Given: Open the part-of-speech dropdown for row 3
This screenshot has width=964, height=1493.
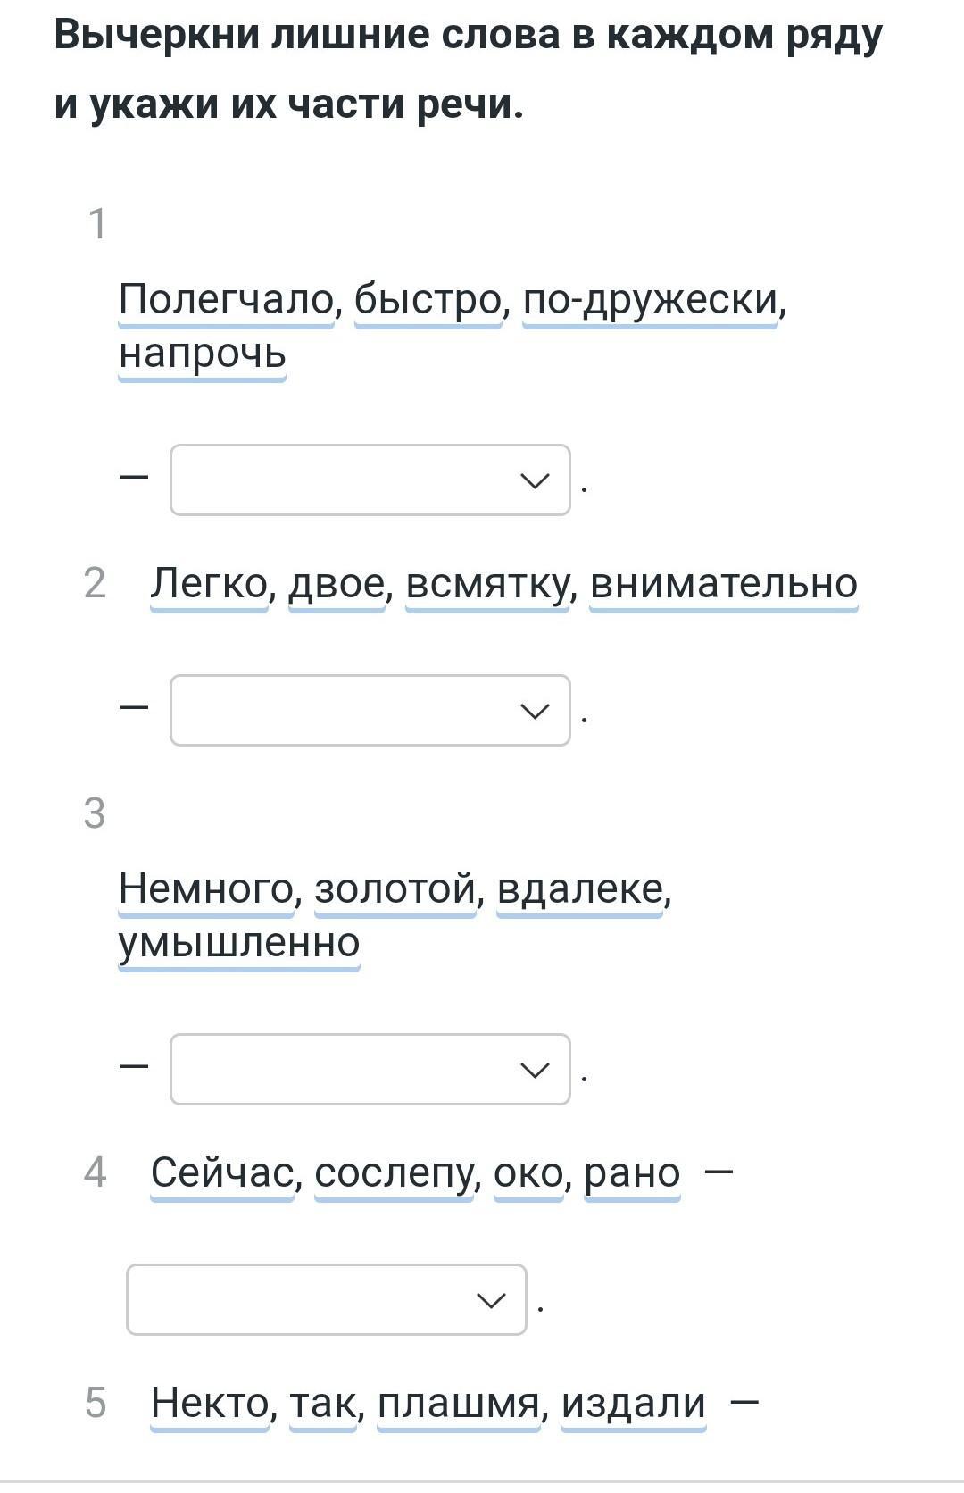Looking at the screenshot, I should coord(370,1069).
